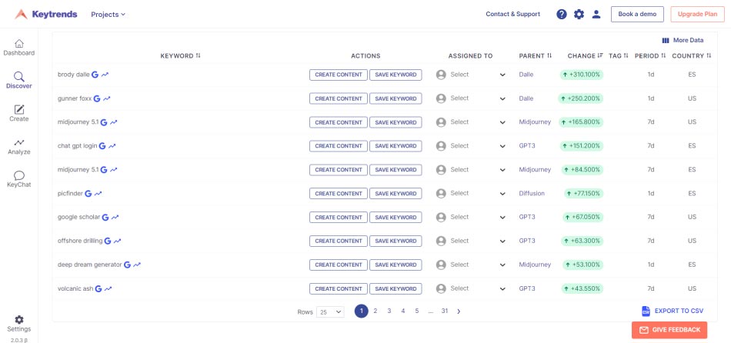The width and height of the screenshot is (731, 343).
Task: Save keyword deep dream generator
Action: point(396,265)
